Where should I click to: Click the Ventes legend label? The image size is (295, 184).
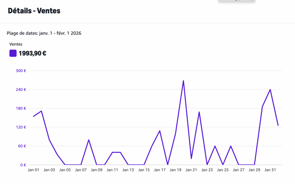(x=16, y=44)
